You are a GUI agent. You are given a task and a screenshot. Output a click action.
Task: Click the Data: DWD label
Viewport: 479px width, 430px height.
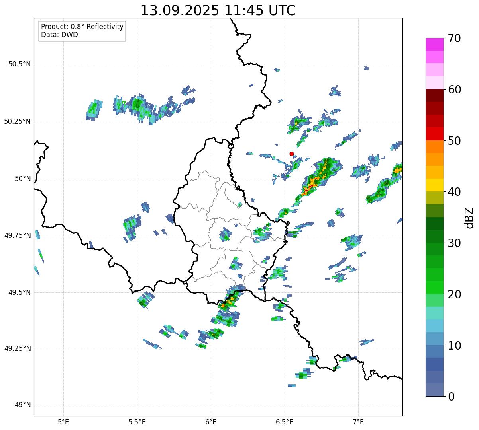[59, 35]
